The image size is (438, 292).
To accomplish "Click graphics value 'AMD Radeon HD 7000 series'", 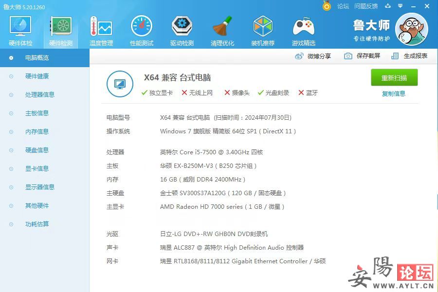I will [x=201, y=207].
